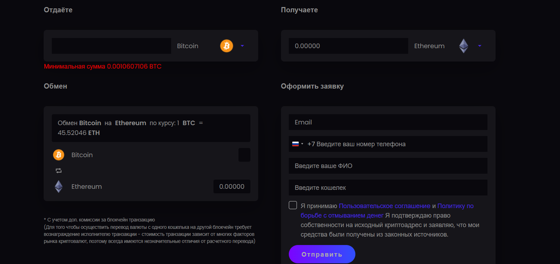Focus the Email input field
The width and height of the screenshot is (560, 264).
tap(388, 122)
